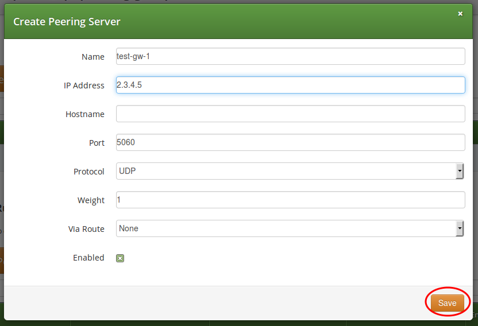Focus the IP Address text field
Screen dimensions: 478x326
pos(290,85)
